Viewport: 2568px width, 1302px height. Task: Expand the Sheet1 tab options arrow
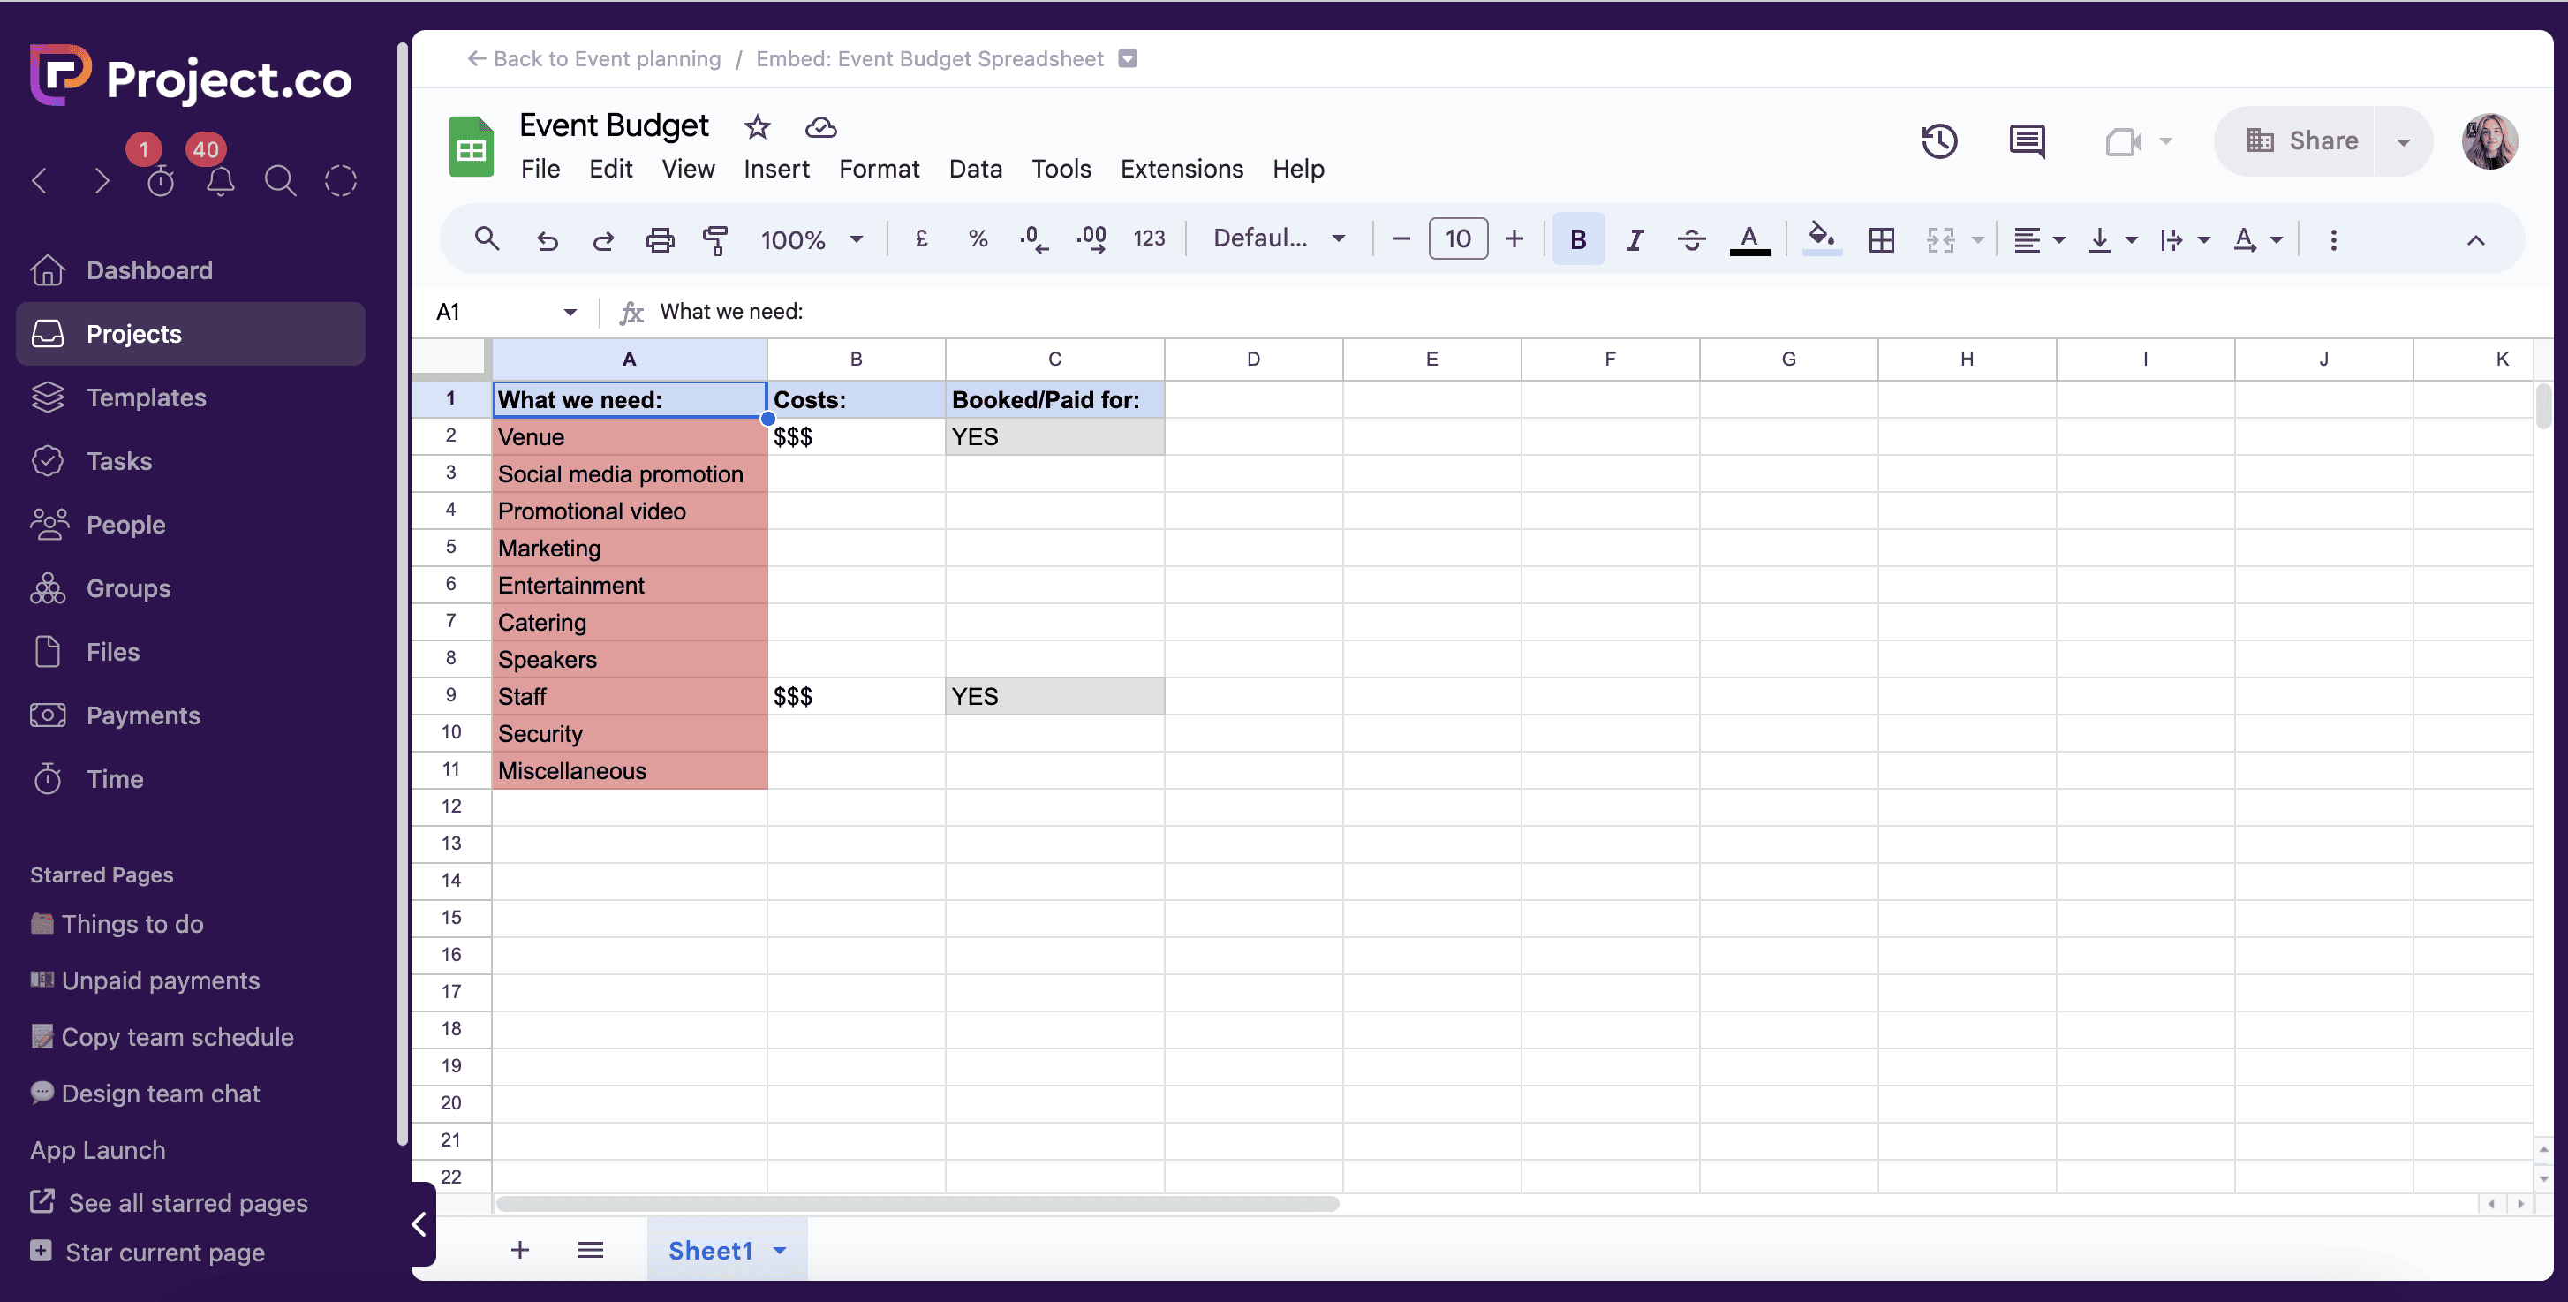point(780,1250)
